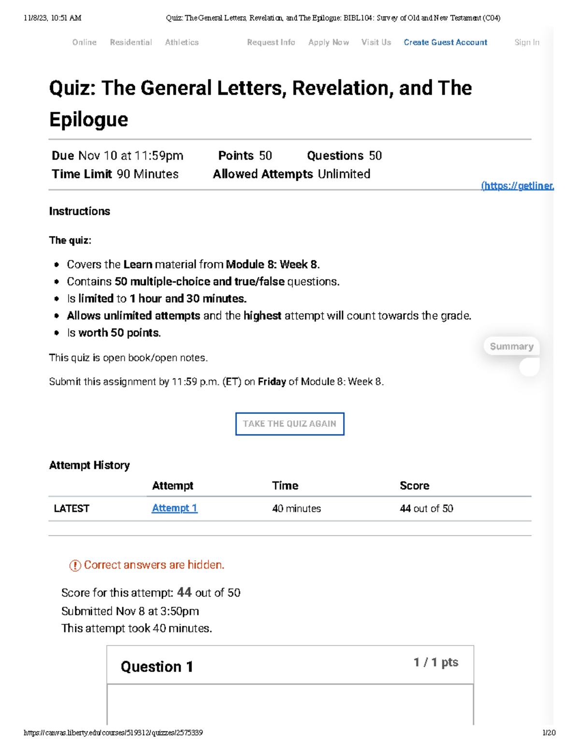Screen dimensions: 580x751
Task: Open the Online menu item
Action: point(84,42)
